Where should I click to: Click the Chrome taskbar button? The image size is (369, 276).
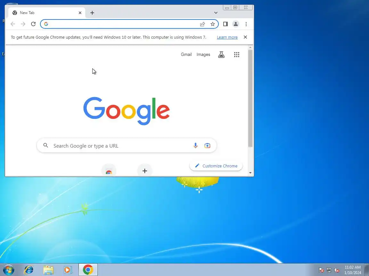click(x=88, y=270)
